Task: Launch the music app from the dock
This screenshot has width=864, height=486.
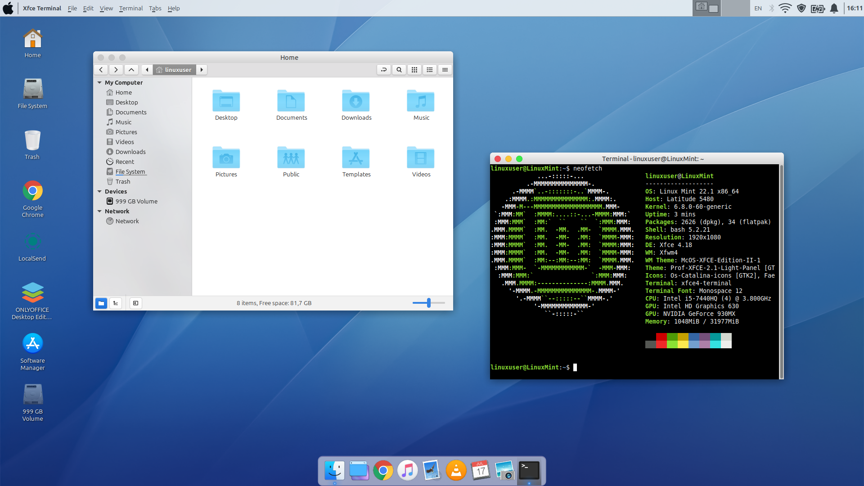Action: click(407, 471)
